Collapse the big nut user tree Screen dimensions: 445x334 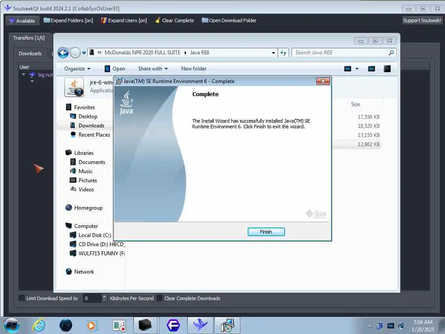pyautogui.click(x=23, y=74)
